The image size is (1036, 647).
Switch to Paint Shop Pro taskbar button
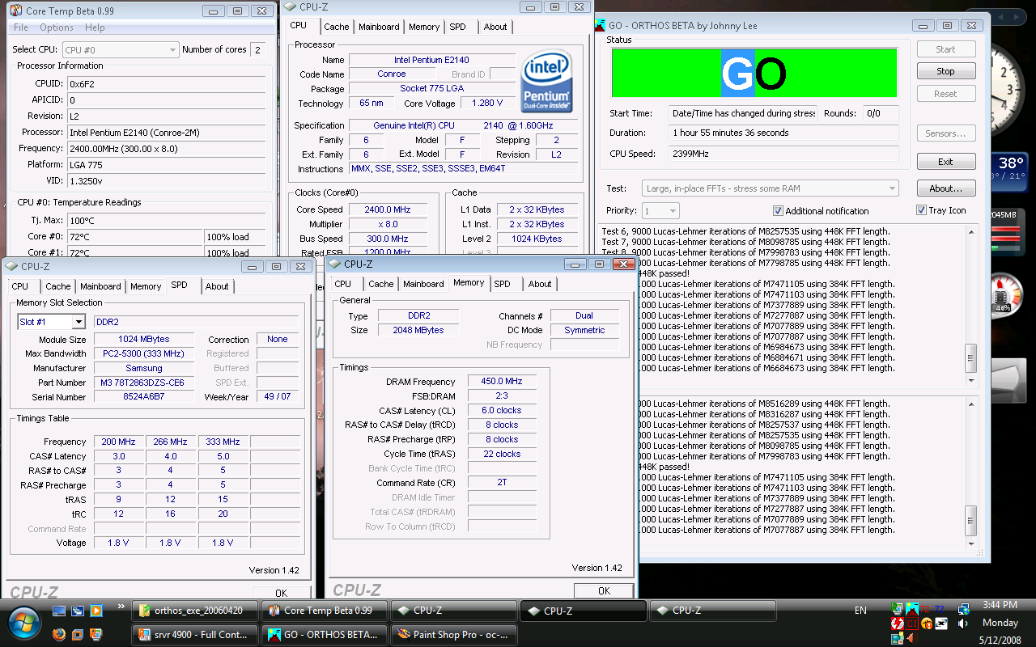click(453, 634)
